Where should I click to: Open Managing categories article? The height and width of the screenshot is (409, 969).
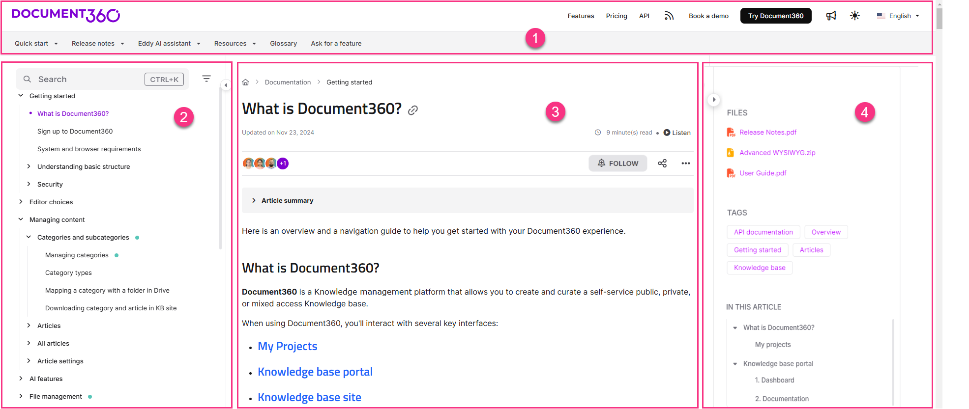77,255
